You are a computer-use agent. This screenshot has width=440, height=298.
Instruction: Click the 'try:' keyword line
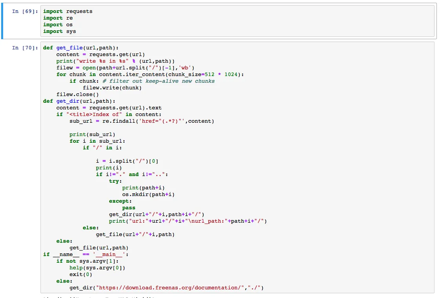pos(115,181)
